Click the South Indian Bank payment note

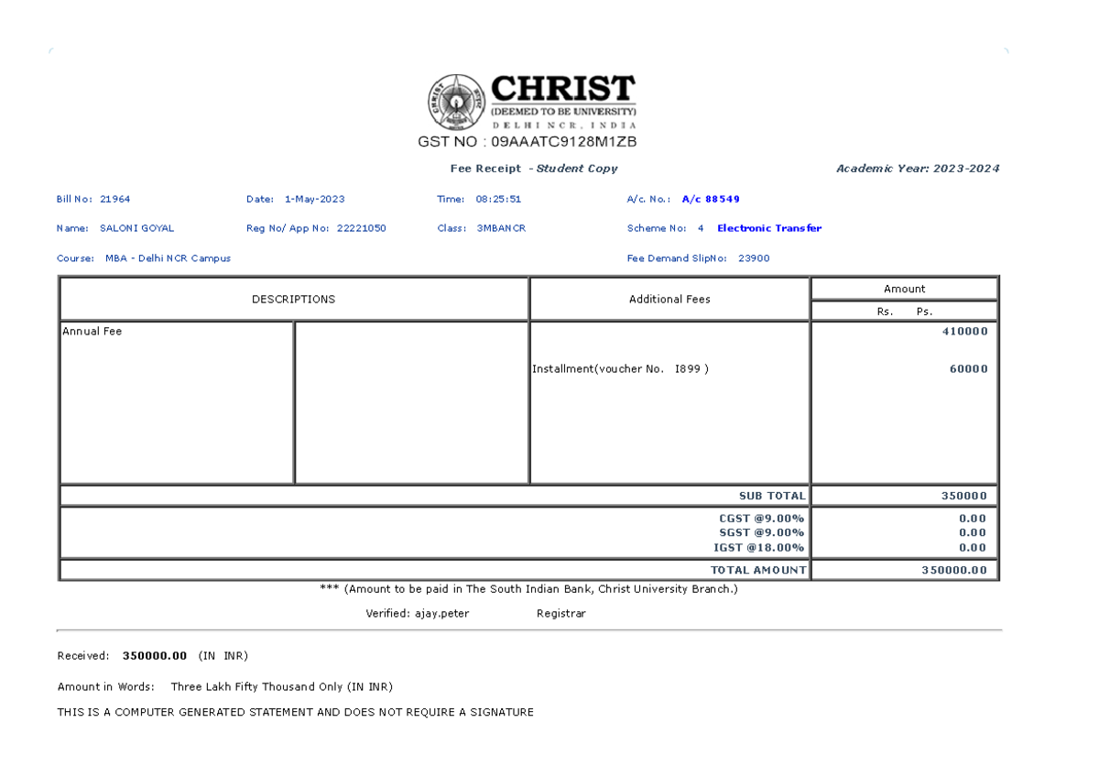pos(528,589)
